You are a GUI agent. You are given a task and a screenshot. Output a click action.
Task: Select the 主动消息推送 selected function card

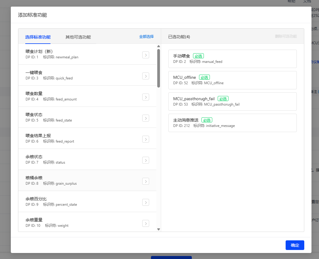pos(232,123)
